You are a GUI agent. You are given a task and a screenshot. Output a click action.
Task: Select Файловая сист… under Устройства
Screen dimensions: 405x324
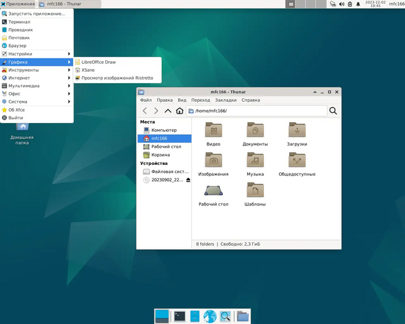164,172
